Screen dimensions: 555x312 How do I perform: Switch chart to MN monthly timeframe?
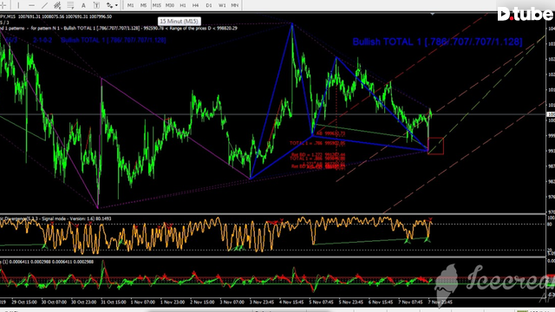pos(234,5)
